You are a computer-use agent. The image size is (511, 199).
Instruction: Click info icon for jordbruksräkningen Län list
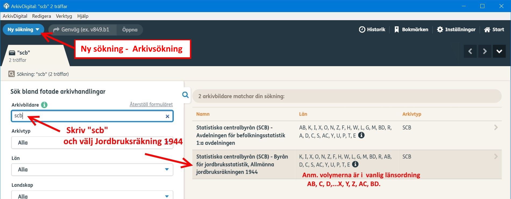(355, 164)
